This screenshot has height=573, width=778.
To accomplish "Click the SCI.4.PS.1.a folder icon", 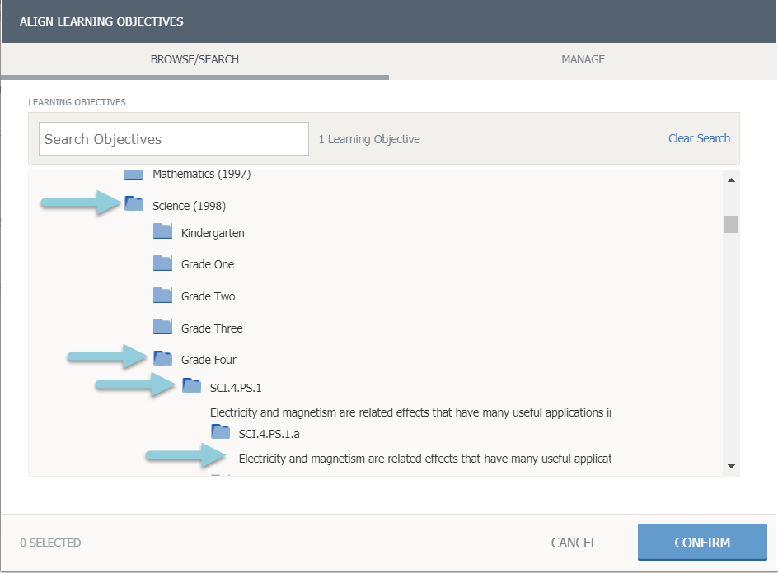I will [220, 432].
